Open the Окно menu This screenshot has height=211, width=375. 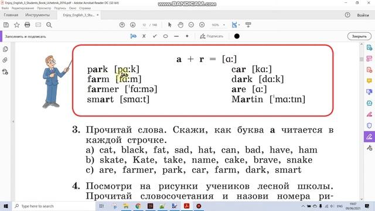point(73,8)
